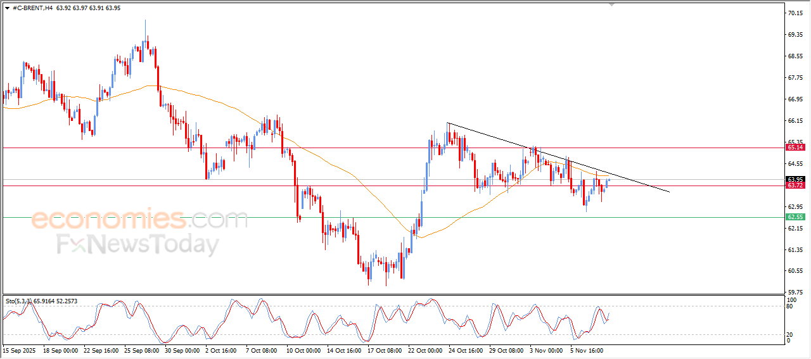811x359 pixels.
Task: Click the dropdown triangle before #C-BRENT
Action: 7,8
